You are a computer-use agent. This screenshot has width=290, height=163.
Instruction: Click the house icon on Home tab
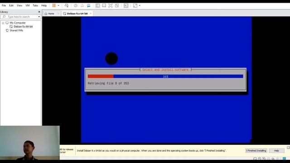[x=46, y=14]
